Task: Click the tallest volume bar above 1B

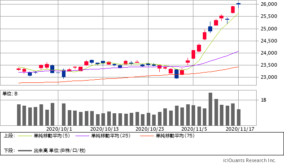Action: [x=210, y=109]
